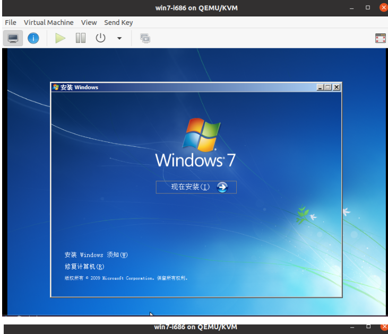The height and width of the screenshot is (334, 388).
Task: Power on the virtual machine with the play button
Action: tap(60, 38)
